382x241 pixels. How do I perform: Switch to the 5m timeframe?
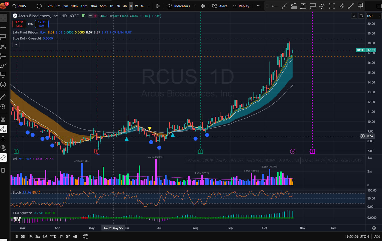(66, 6)
